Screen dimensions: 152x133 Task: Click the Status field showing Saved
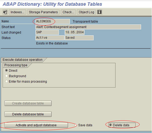tap(79, 38)
